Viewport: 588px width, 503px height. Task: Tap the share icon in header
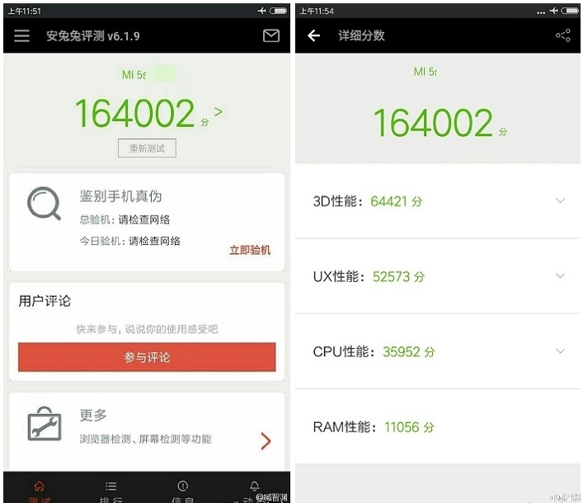(x=563, y=35)
